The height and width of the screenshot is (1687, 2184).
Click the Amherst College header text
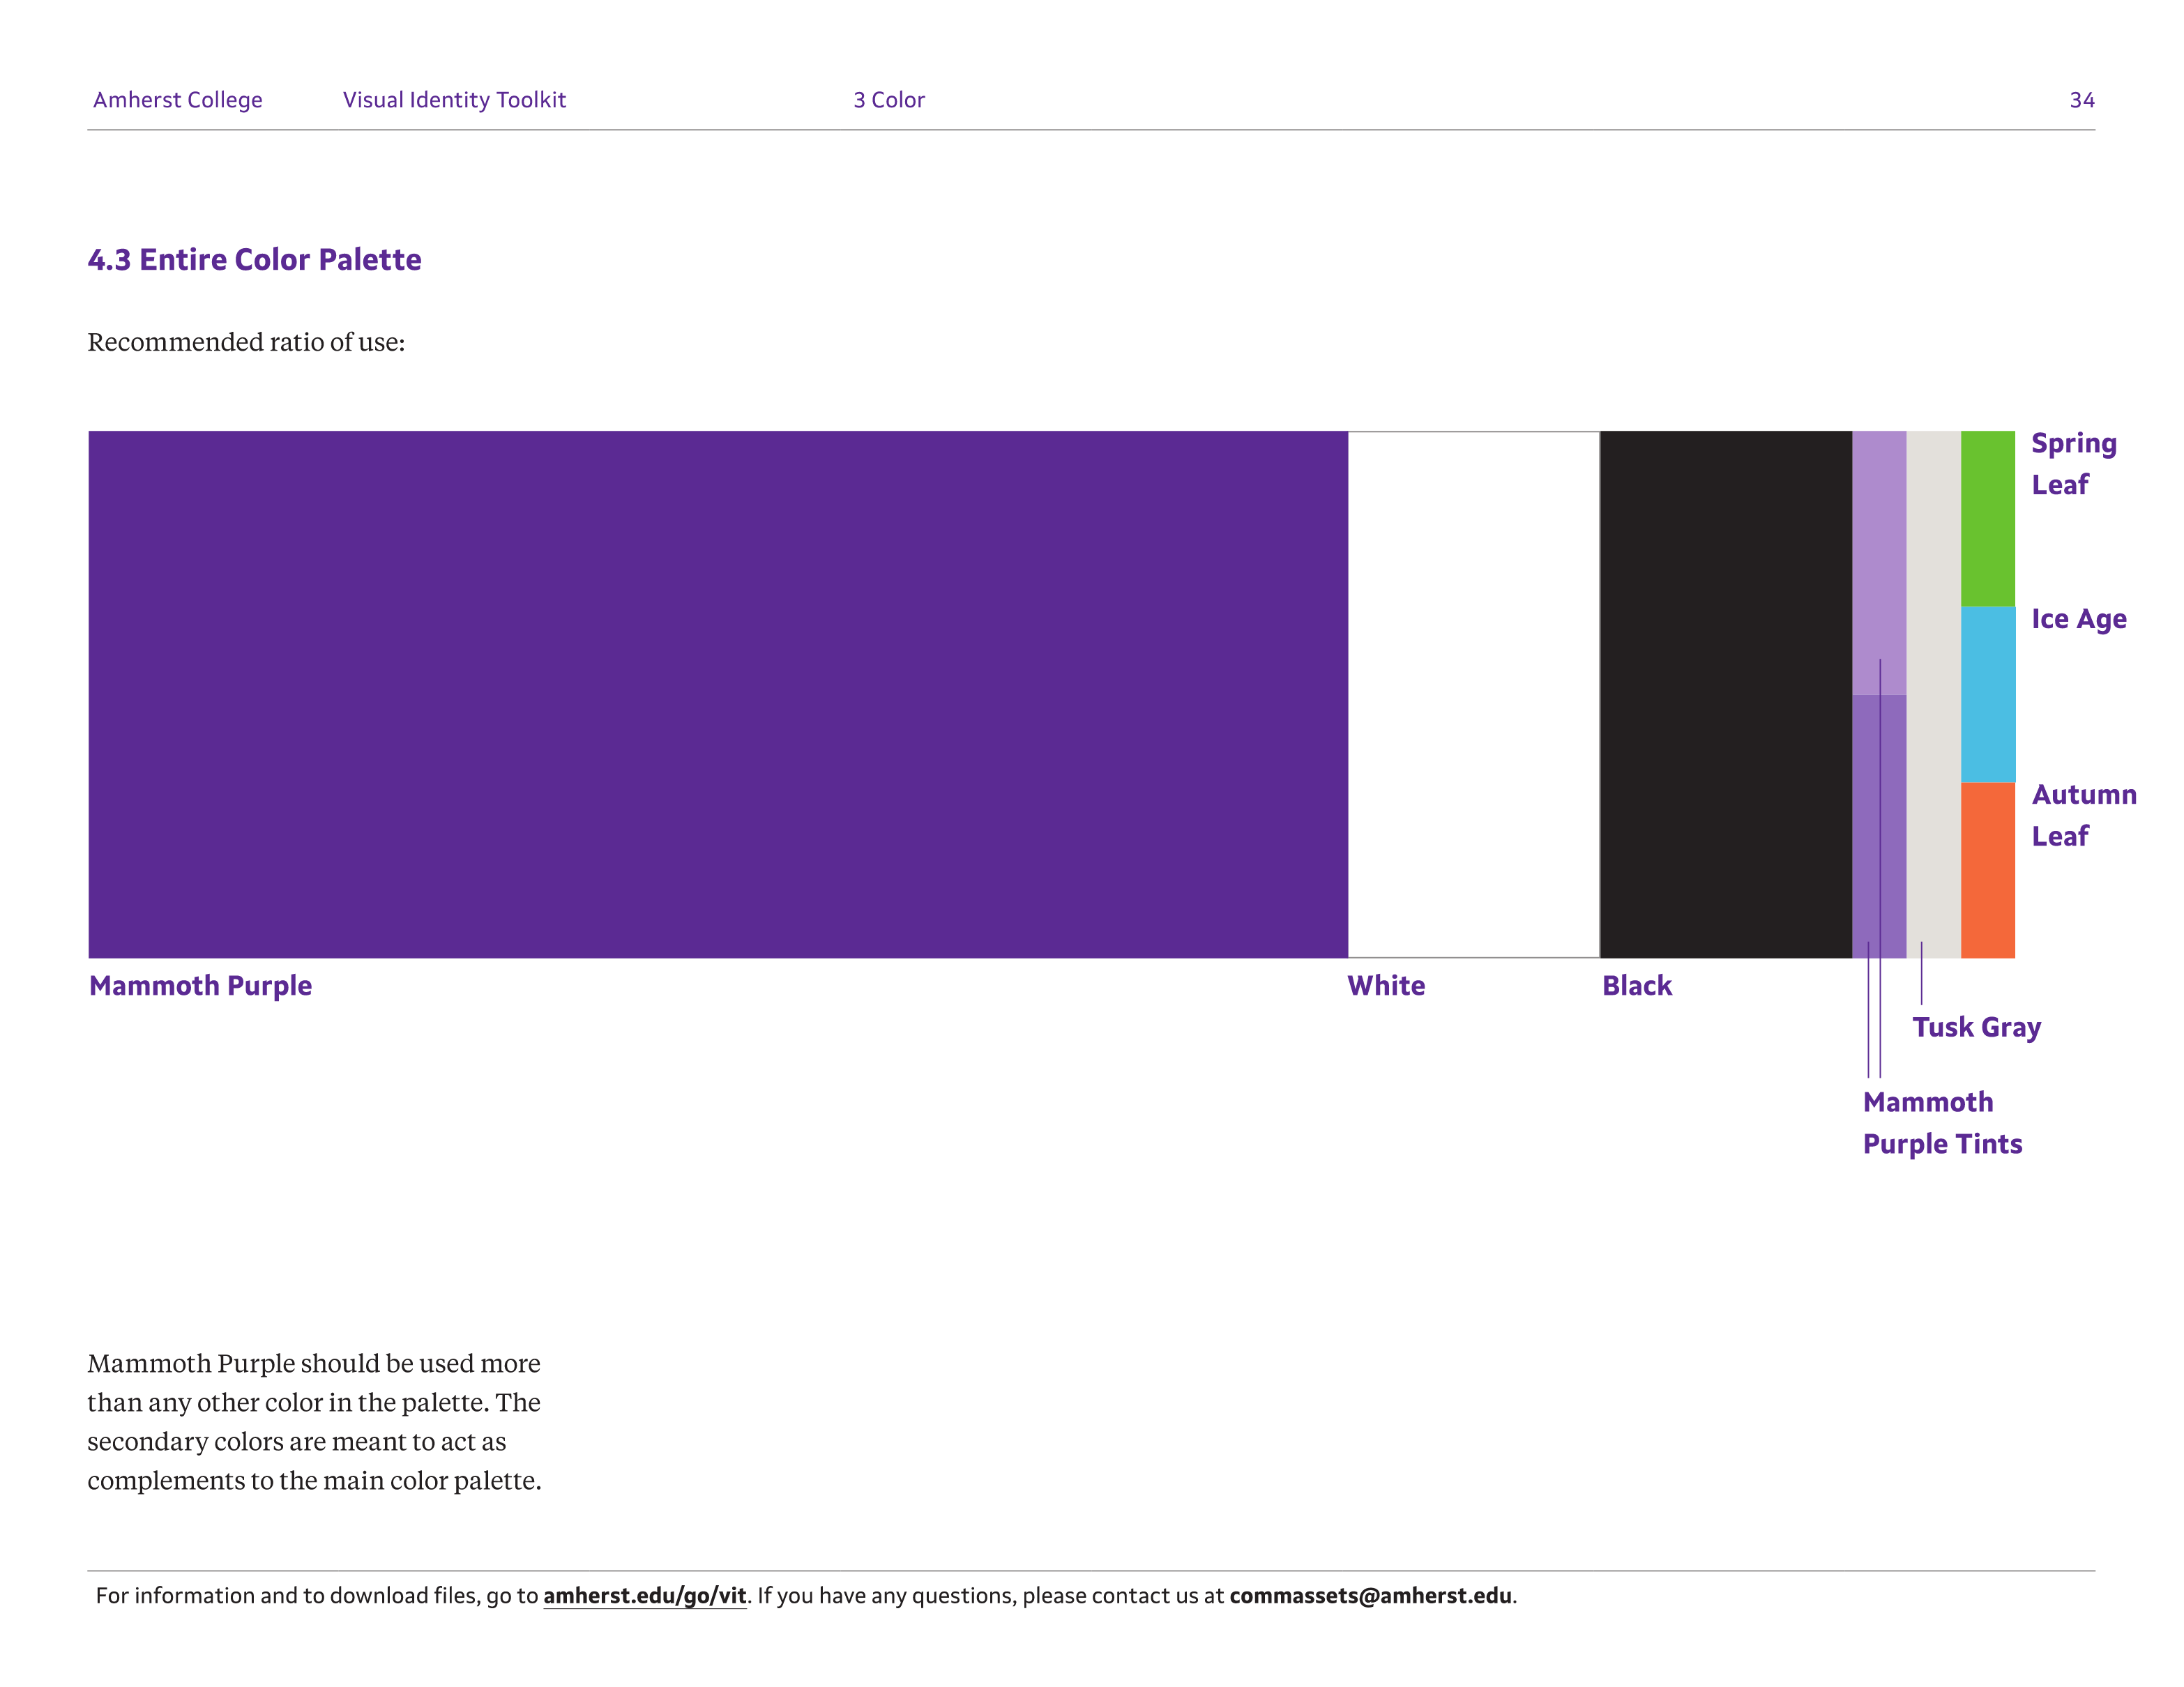pos(178,100)
